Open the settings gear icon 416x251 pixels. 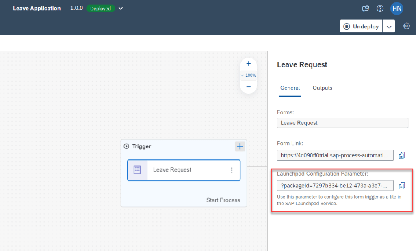[x=406, y=26]
